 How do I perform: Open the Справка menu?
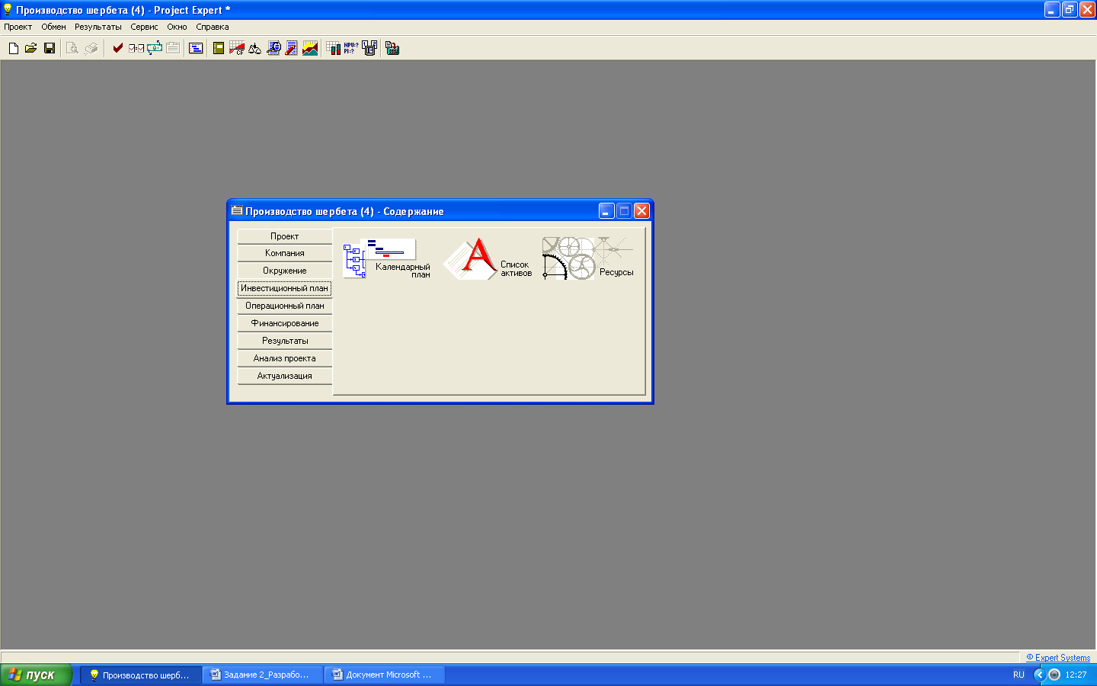point(213,27)
